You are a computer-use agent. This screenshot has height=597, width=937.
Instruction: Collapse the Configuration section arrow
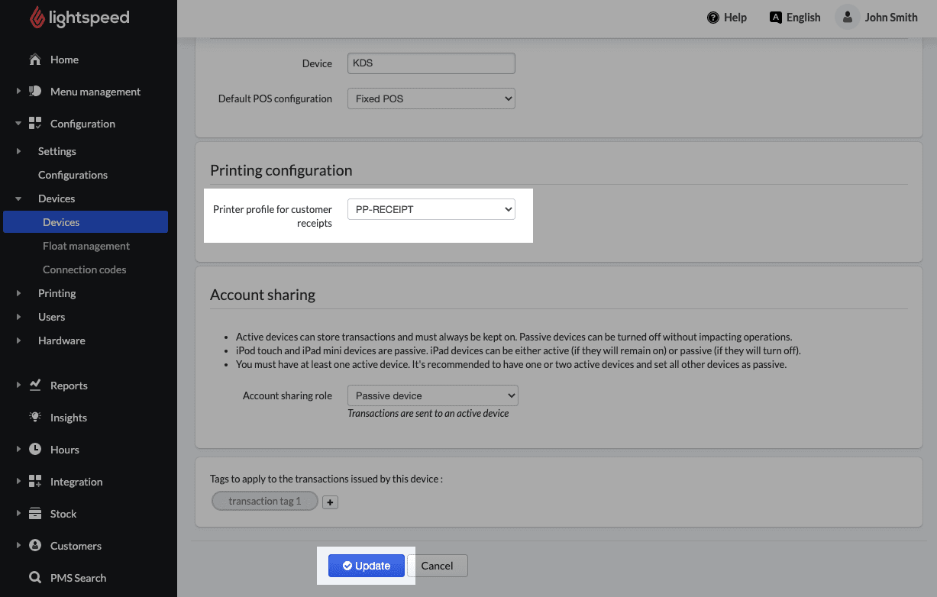[x=18, y=124]
